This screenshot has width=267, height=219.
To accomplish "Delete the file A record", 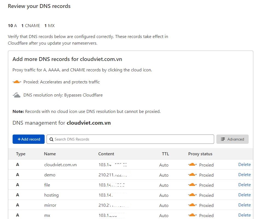I will [244, 185].
